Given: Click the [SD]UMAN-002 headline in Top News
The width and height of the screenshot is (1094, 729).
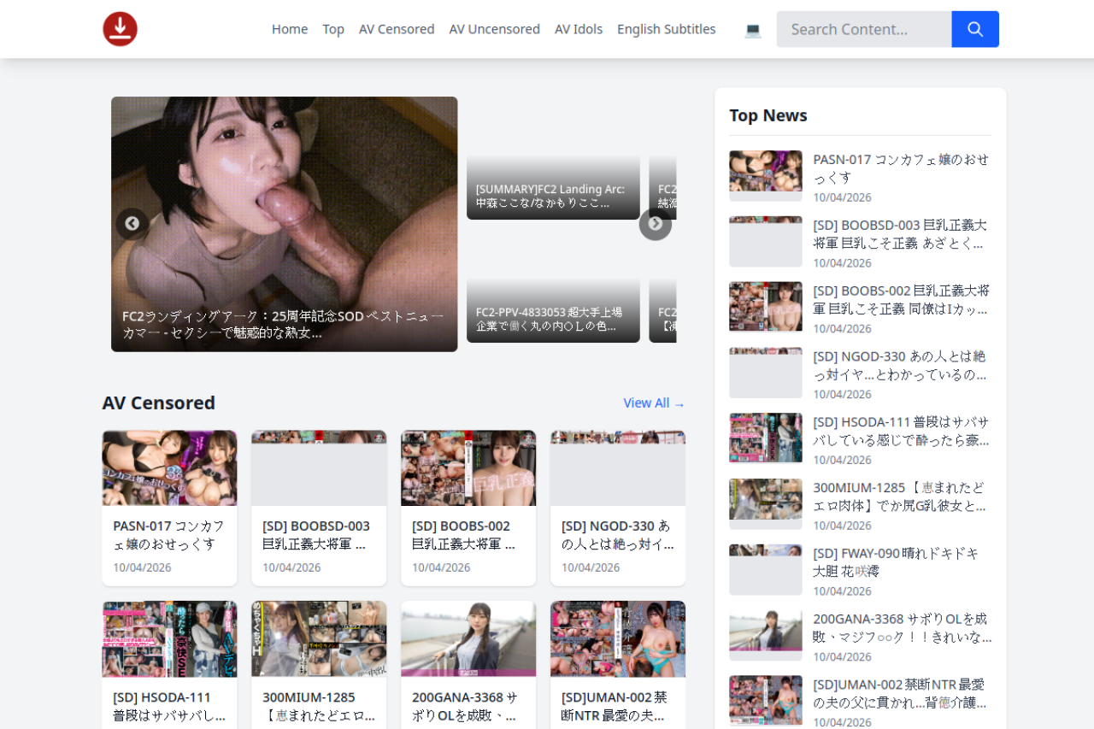Looking at the screenshot, I should (x=902, y=694).
